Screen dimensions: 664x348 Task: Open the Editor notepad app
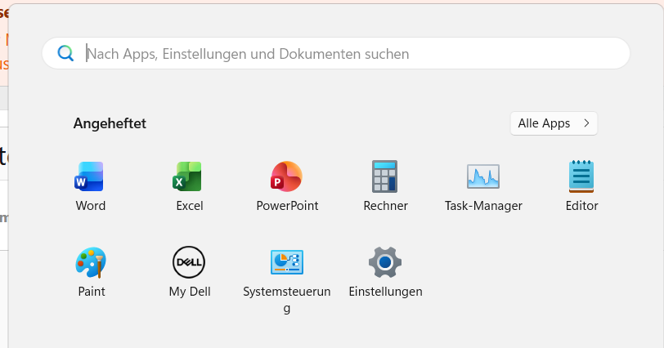581,186
